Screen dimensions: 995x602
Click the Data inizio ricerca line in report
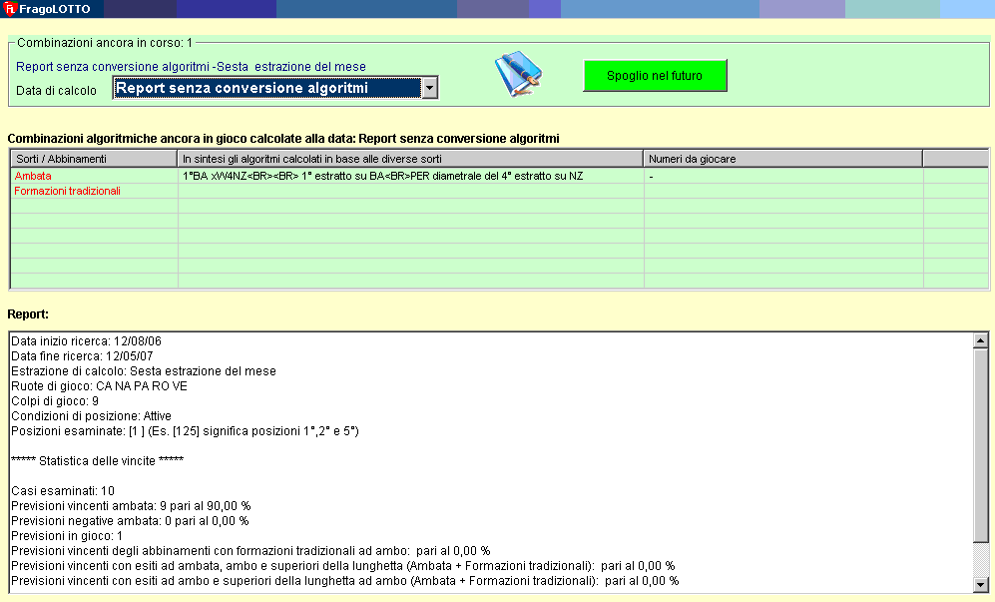86,341
